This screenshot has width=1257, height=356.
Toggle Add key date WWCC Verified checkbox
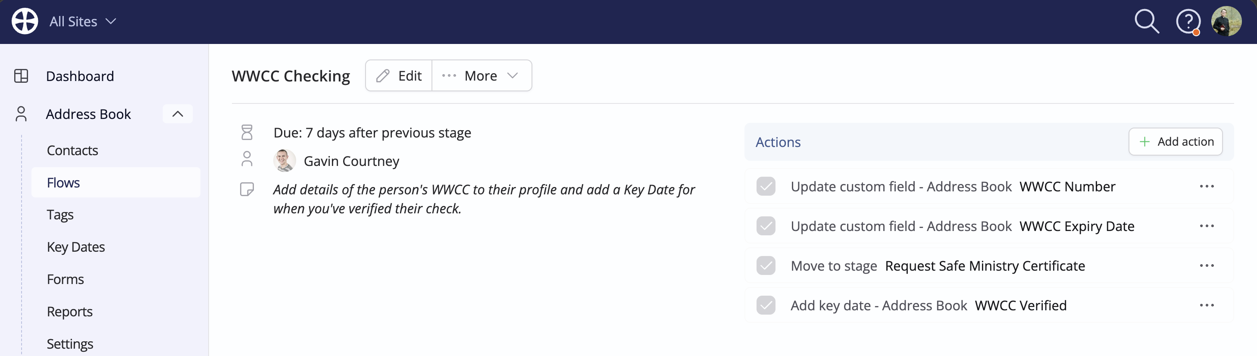pyautogui.click(x=766, y=305)
